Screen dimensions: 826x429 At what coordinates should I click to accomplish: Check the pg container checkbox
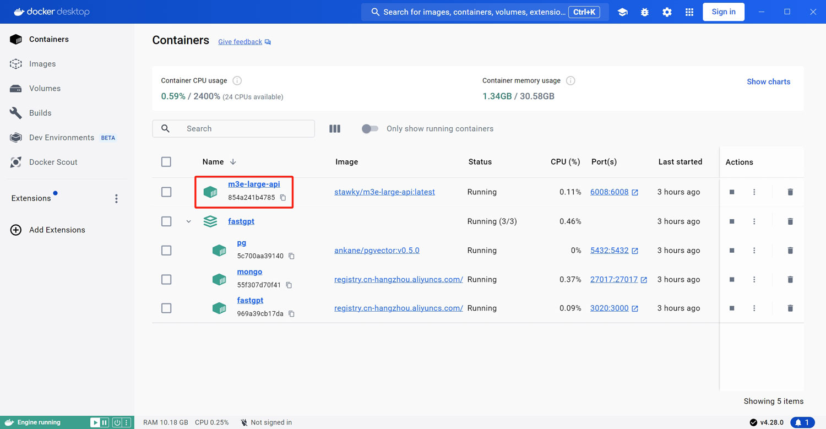166,251
